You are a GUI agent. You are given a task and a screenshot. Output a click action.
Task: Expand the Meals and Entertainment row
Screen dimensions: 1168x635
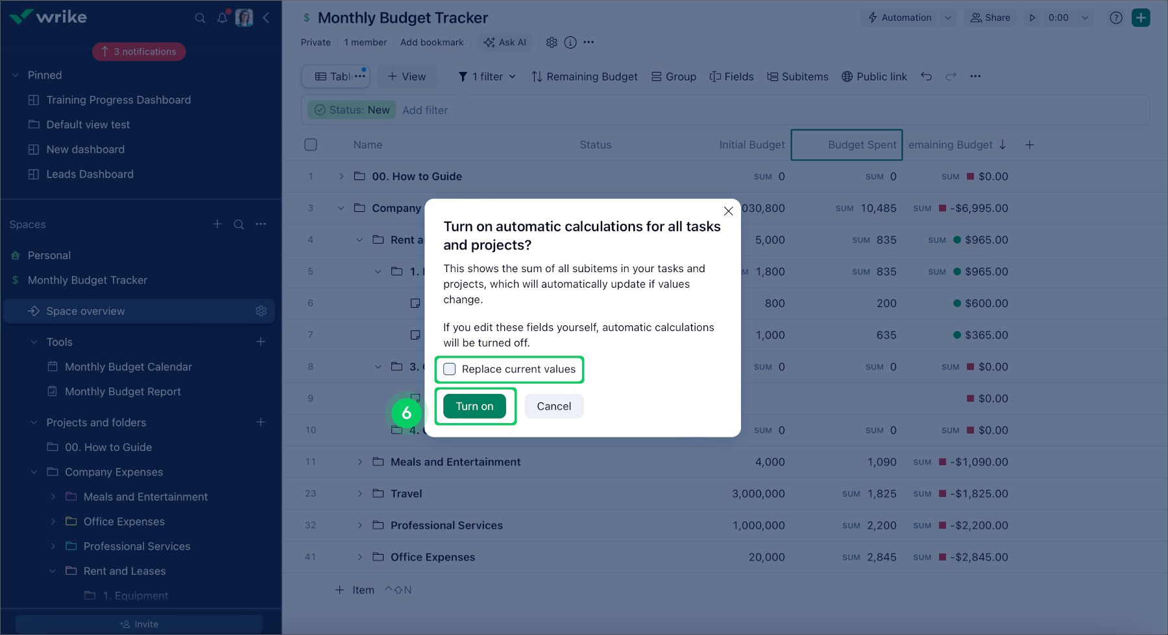point(360,461)
